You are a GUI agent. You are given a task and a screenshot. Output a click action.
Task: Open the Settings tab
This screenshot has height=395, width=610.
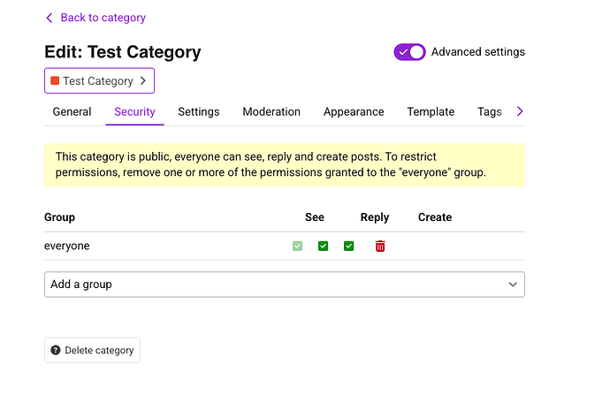(199, 112)
